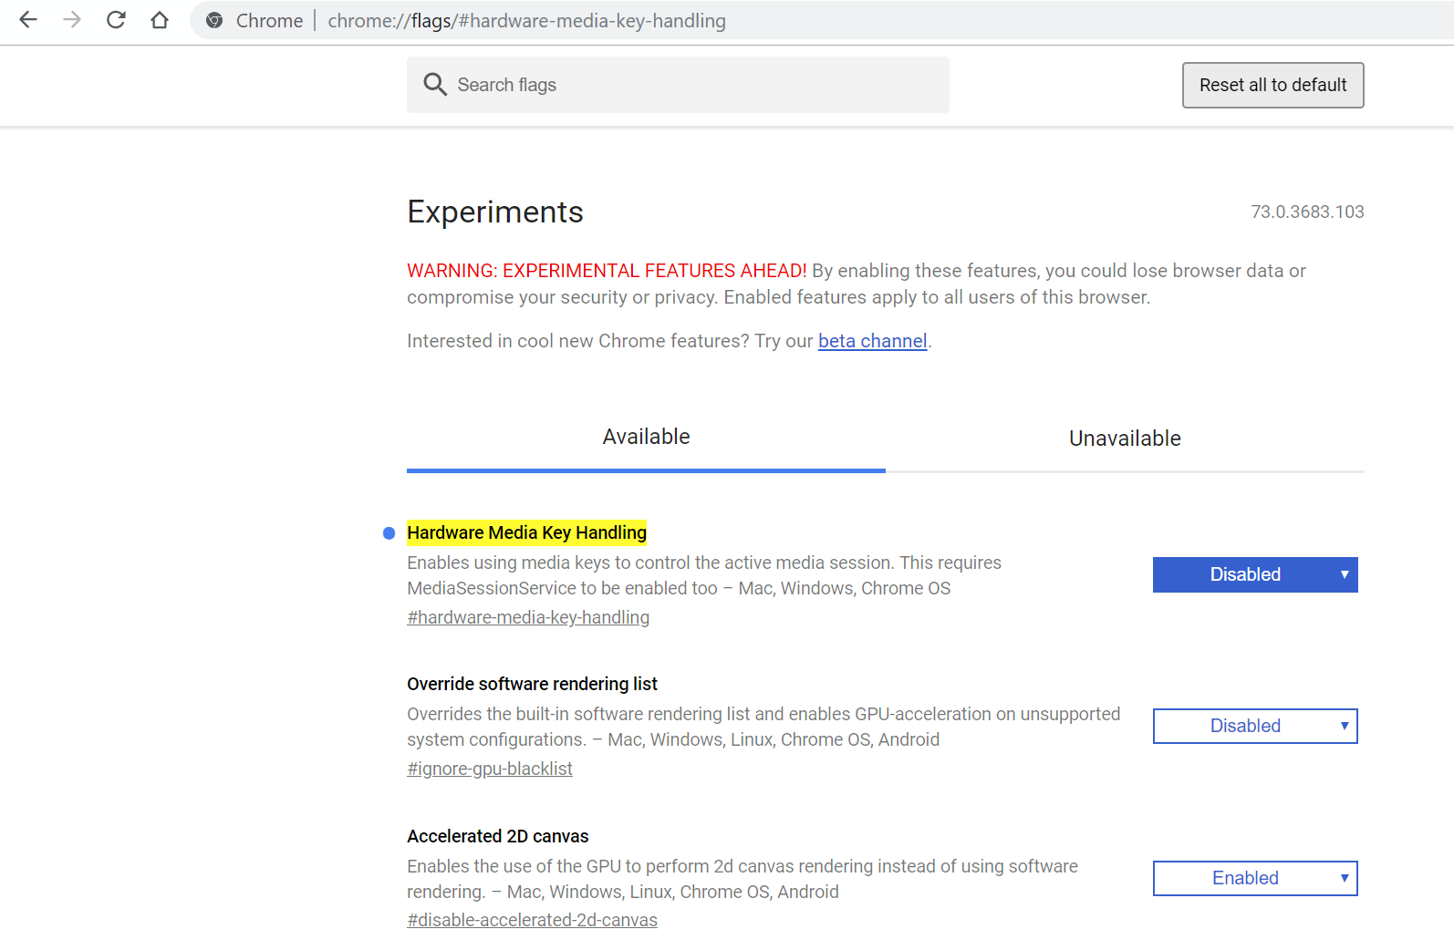Follow the #ignore-gpu-blacklist anchor link
The image size is (1454, 950).
click(x=490, y=769)
